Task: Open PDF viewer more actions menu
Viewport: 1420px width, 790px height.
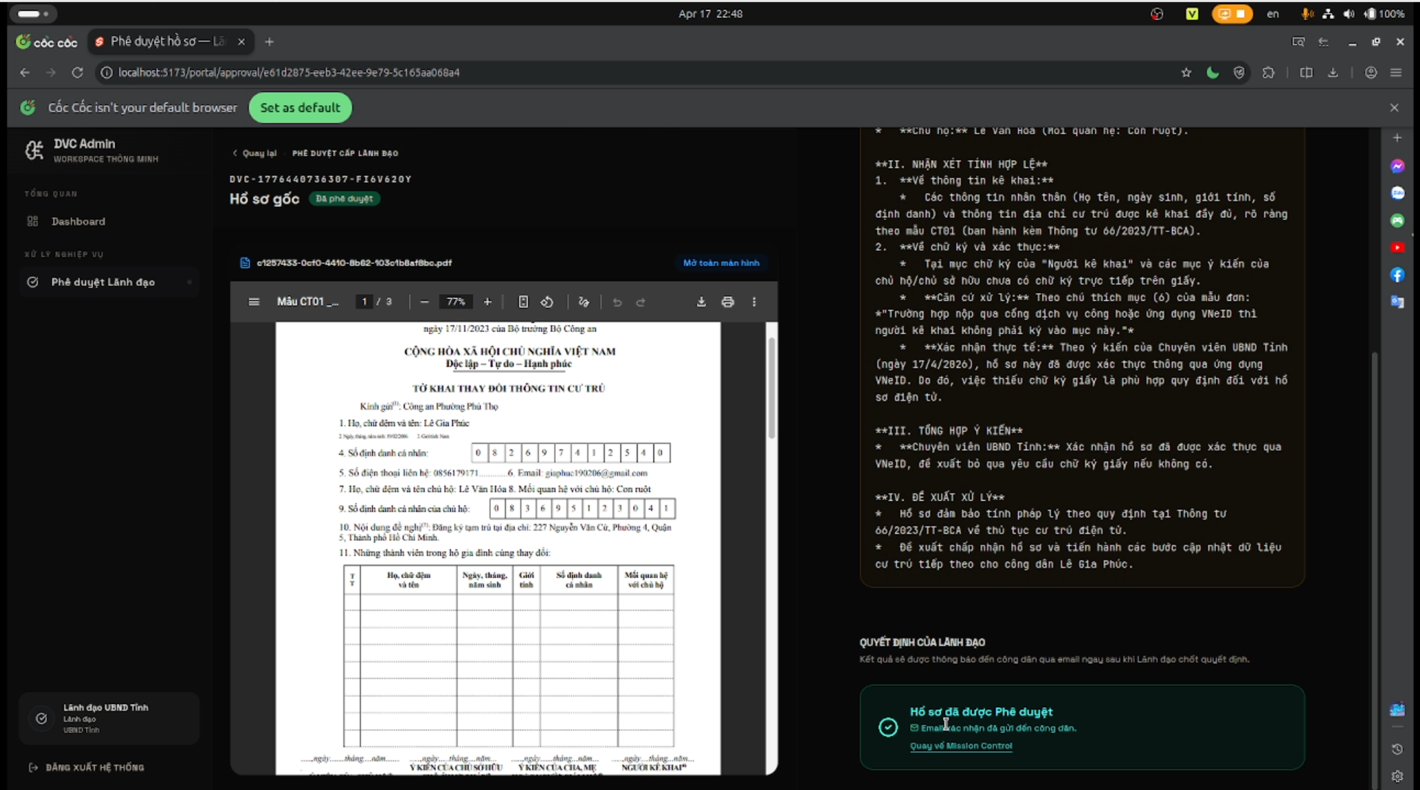Action: (x=754, y=302)
